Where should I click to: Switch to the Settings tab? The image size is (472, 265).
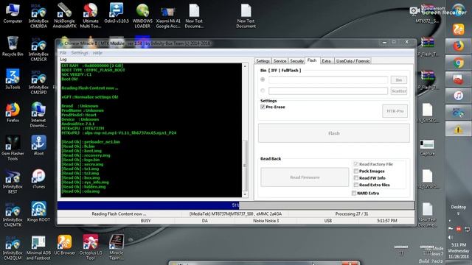click(263, 61)
